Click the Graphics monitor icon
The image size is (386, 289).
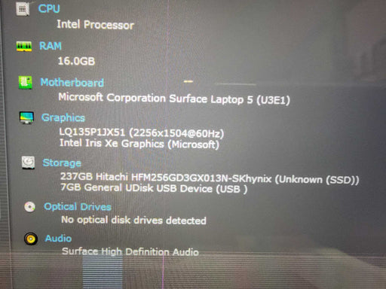pos(26,117)
